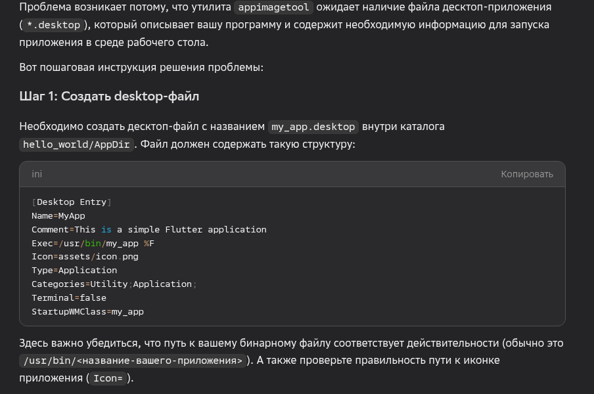
Task: Click the Name=MyApp code line
Action: (58, 216)
